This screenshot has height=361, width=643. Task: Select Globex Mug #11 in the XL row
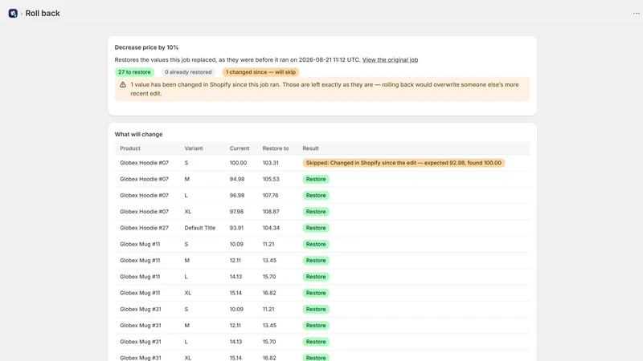coord(140,293)
